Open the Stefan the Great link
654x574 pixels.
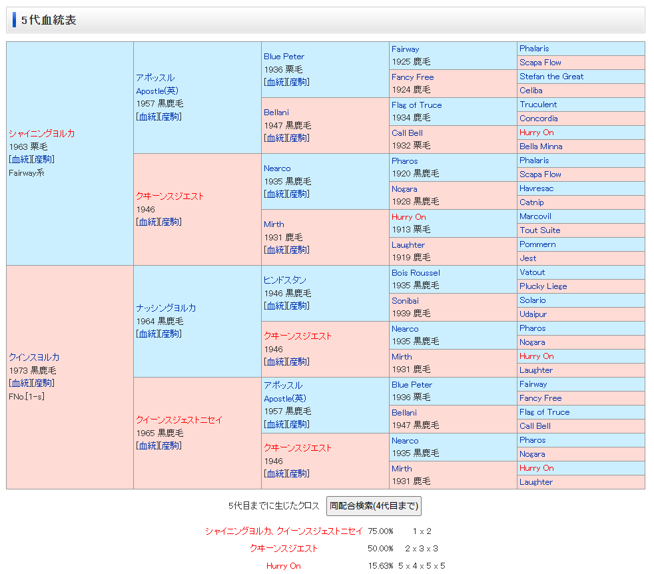[551, 77]
